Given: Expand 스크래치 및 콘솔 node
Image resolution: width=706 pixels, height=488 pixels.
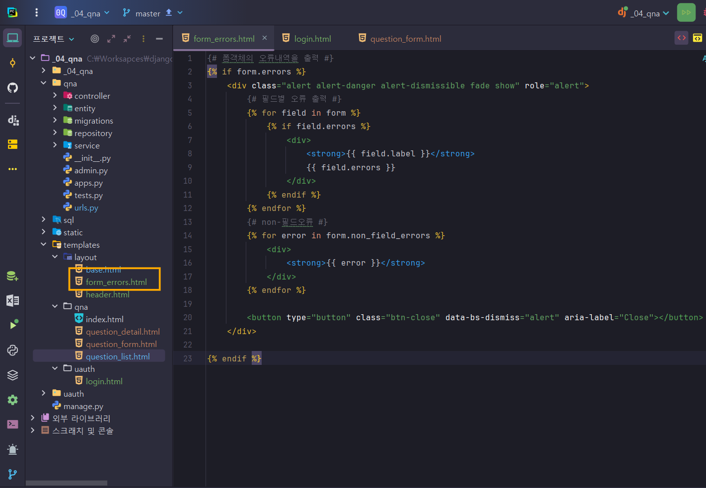Looking at the screenshot, I should click(x=33, y=430).
